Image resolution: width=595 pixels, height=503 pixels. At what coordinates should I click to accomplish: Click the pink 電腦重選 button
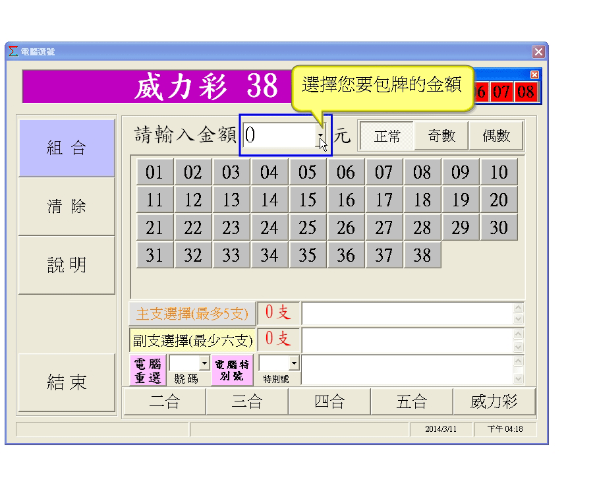click(x=148, y=370)
